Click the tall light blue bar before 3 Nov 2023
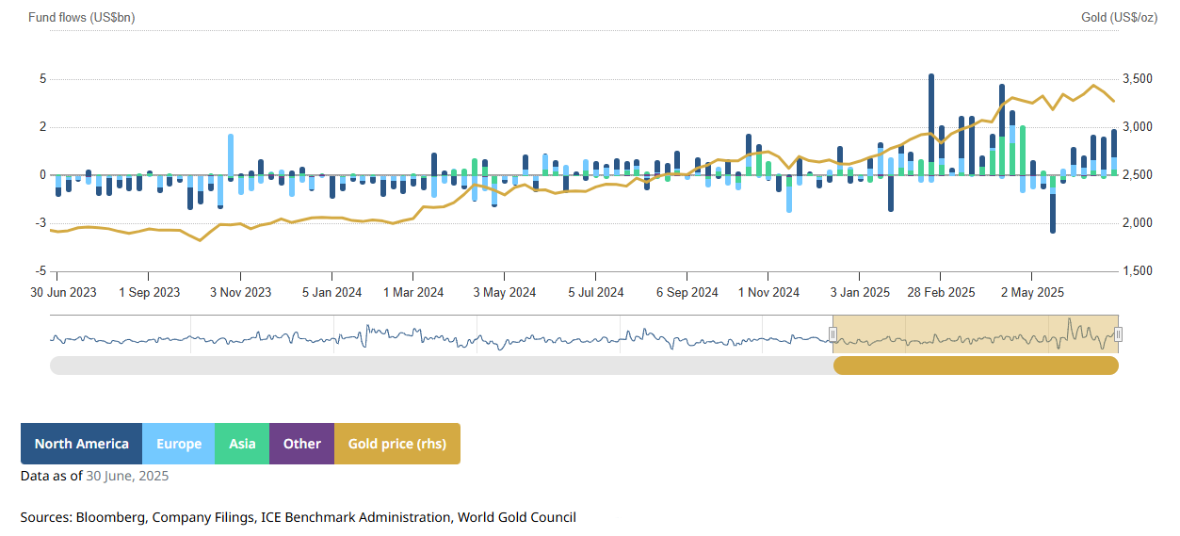This screenshot has width=1180, height=536. [231, 154]
